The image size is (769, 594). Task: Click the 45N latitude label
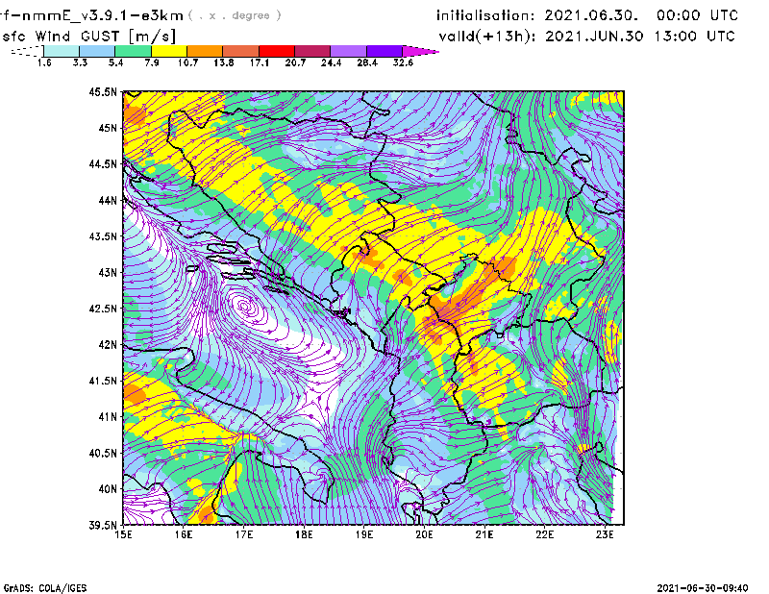[x=108, y=128]
